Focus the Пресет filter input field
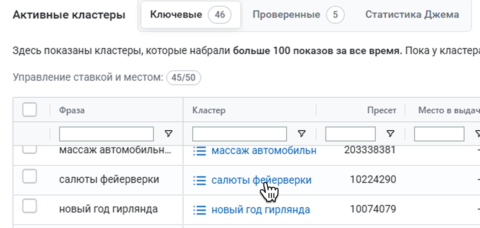This screenshot has width=480, height=228. [350, 134]
